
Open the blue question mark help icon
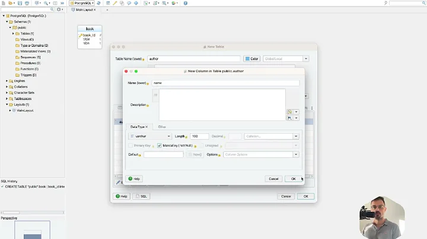(x=186, y=3)
